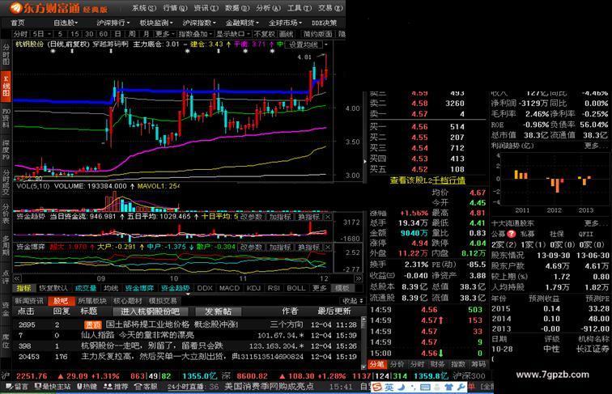Click the 最快主站 server icon
Image resolution: width=612 pixels, height=394 pixels.
37,387
